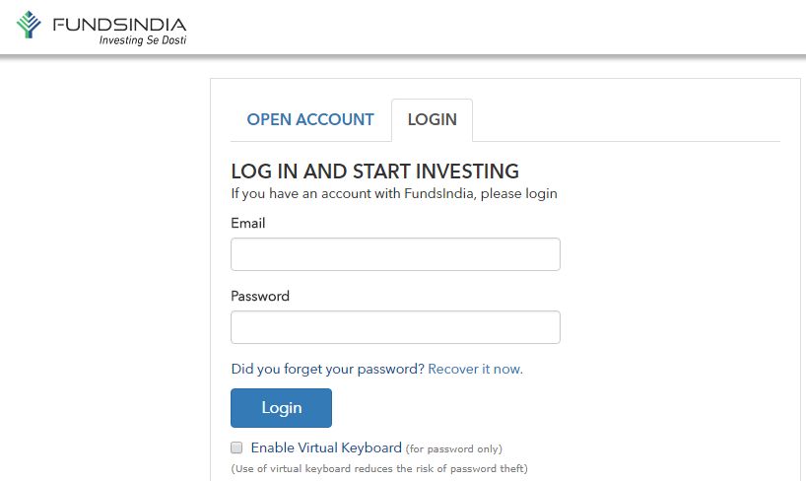Click "Did you forget your password?" text
Screen dimensions: 806x481
[327, 369]
